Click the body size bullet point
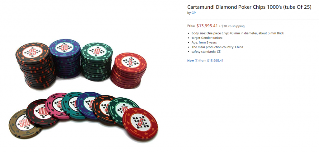This screenshot has width=319, height=152. point(237,33)
